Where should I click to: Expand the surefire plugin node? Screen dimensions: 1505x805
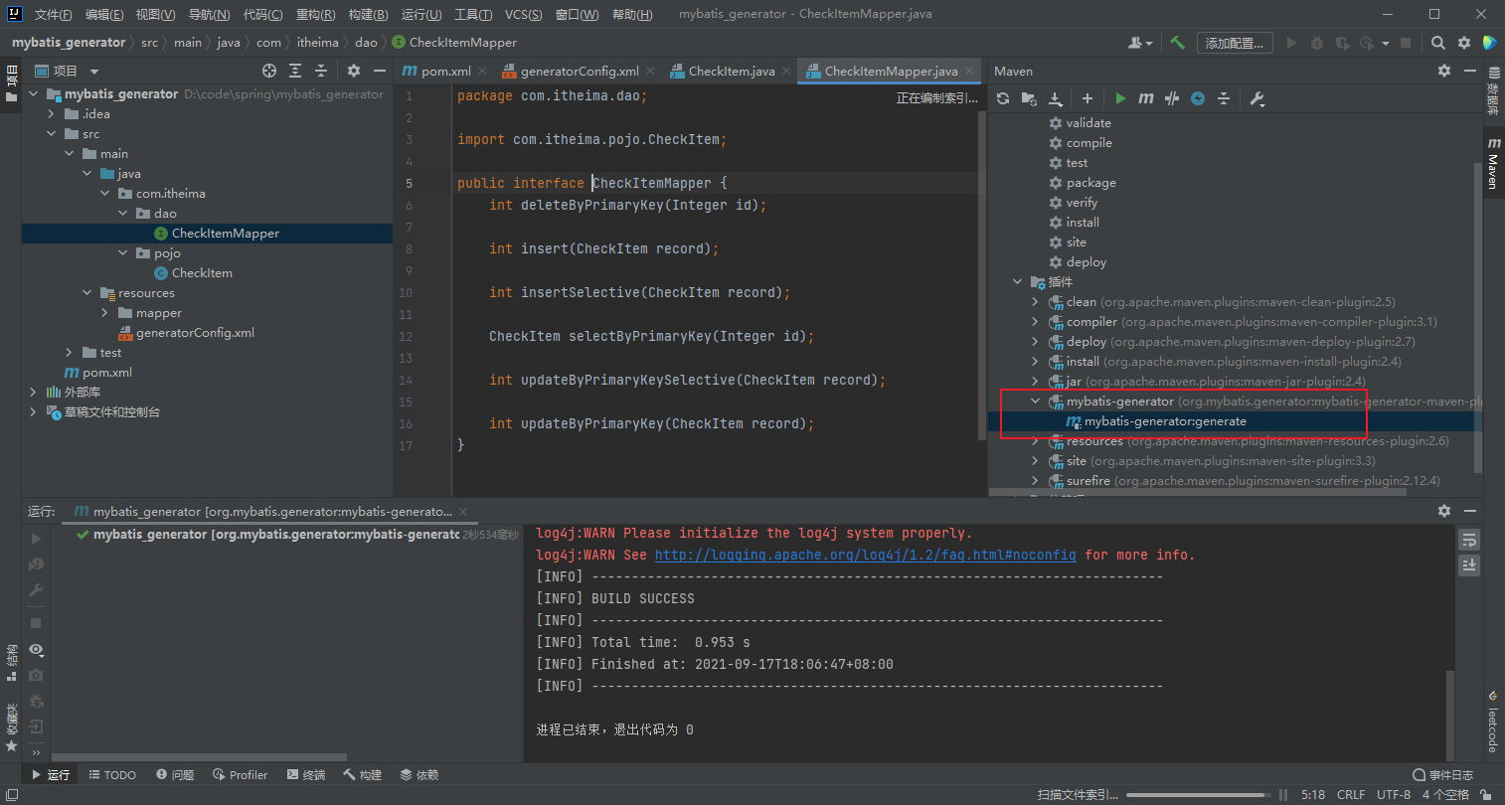pos(1035,481)
